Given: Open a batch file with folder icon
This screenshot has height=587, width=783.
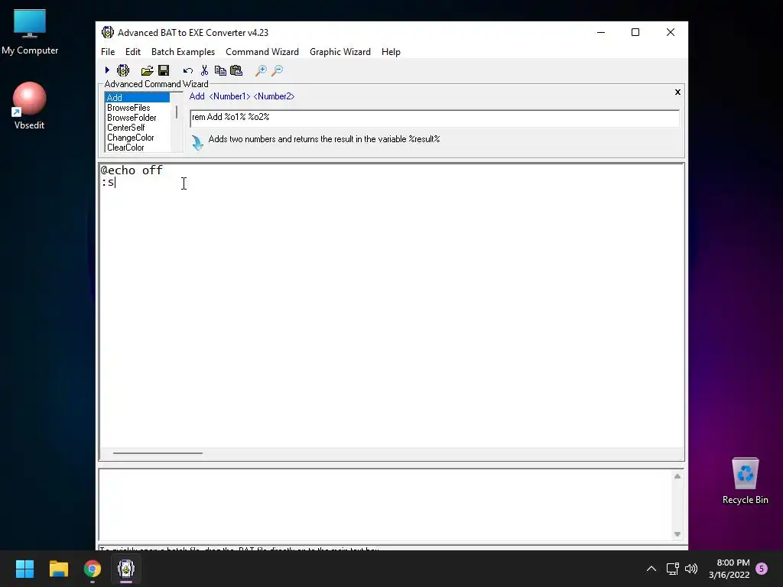Looking at the screenshot, I should click(147, 70).
